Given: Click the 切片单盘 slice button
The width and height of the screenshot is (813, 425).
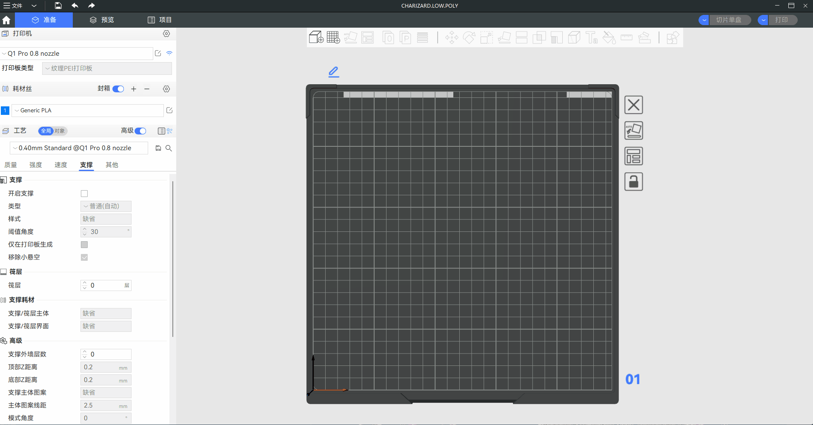Looking at the screenshot, I should click(728, 20).
